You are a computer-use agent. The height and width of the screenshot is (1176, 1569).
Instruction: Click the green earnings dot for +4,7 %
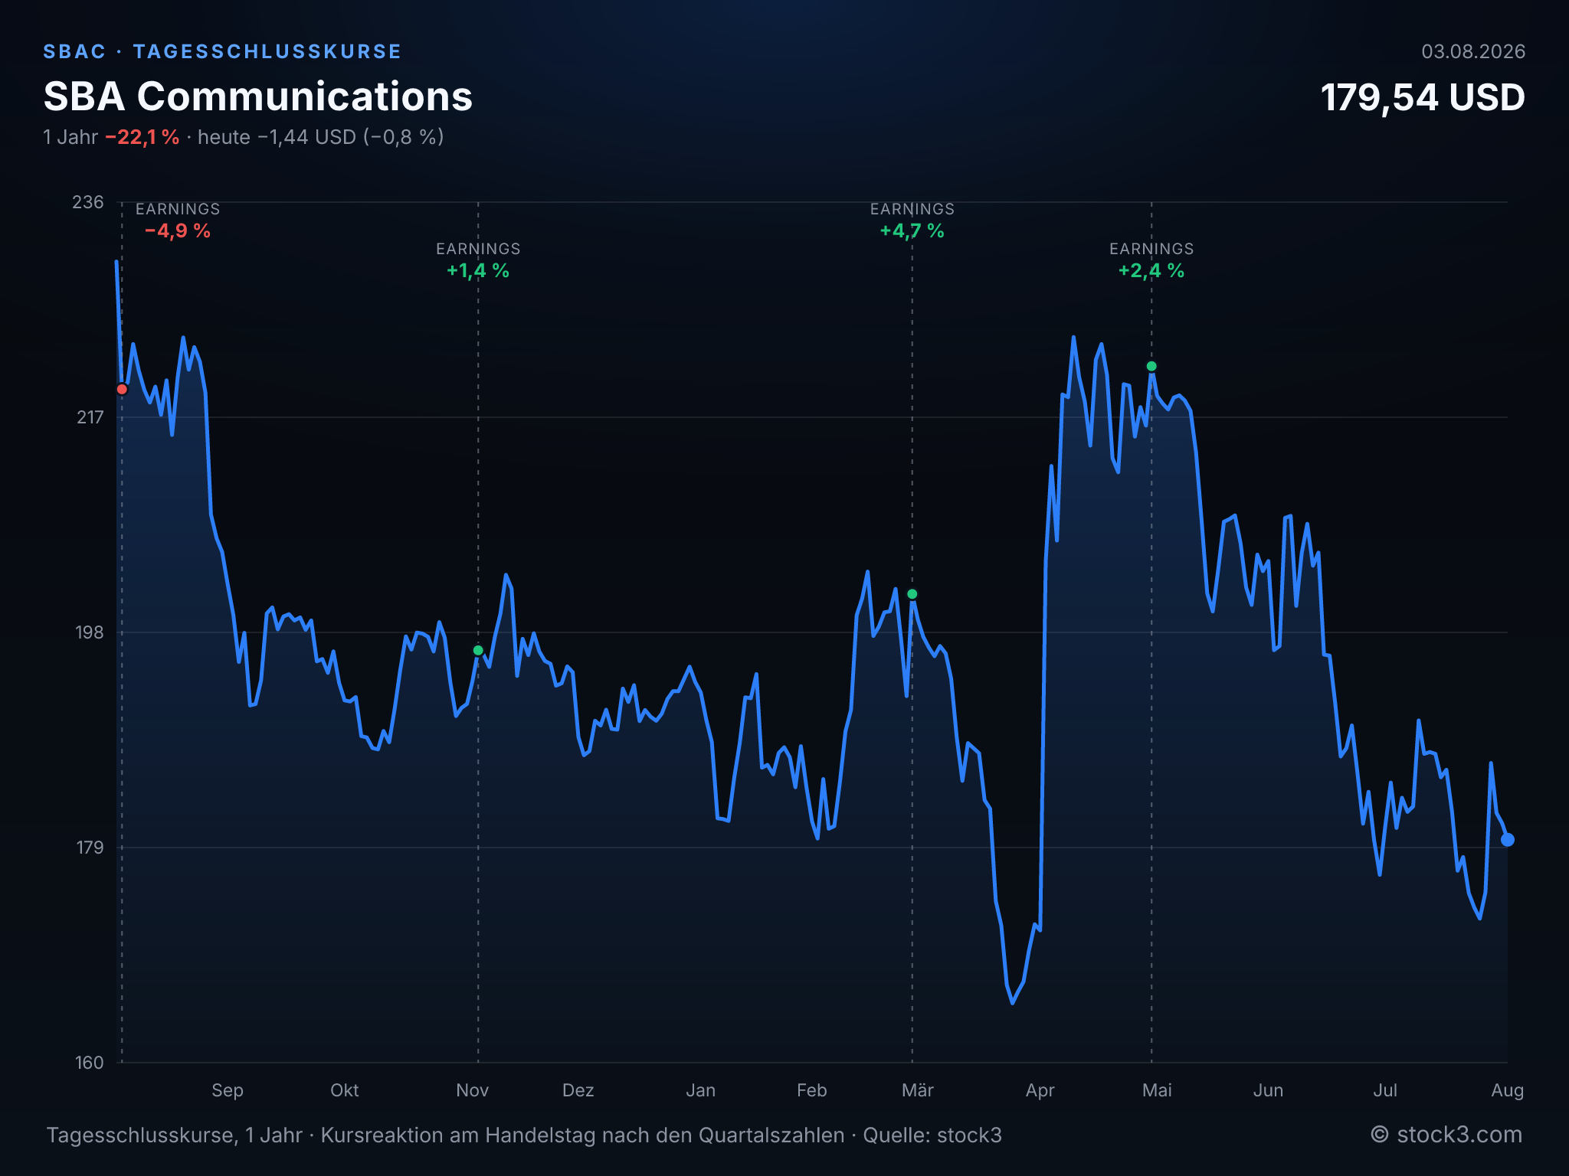912,594
